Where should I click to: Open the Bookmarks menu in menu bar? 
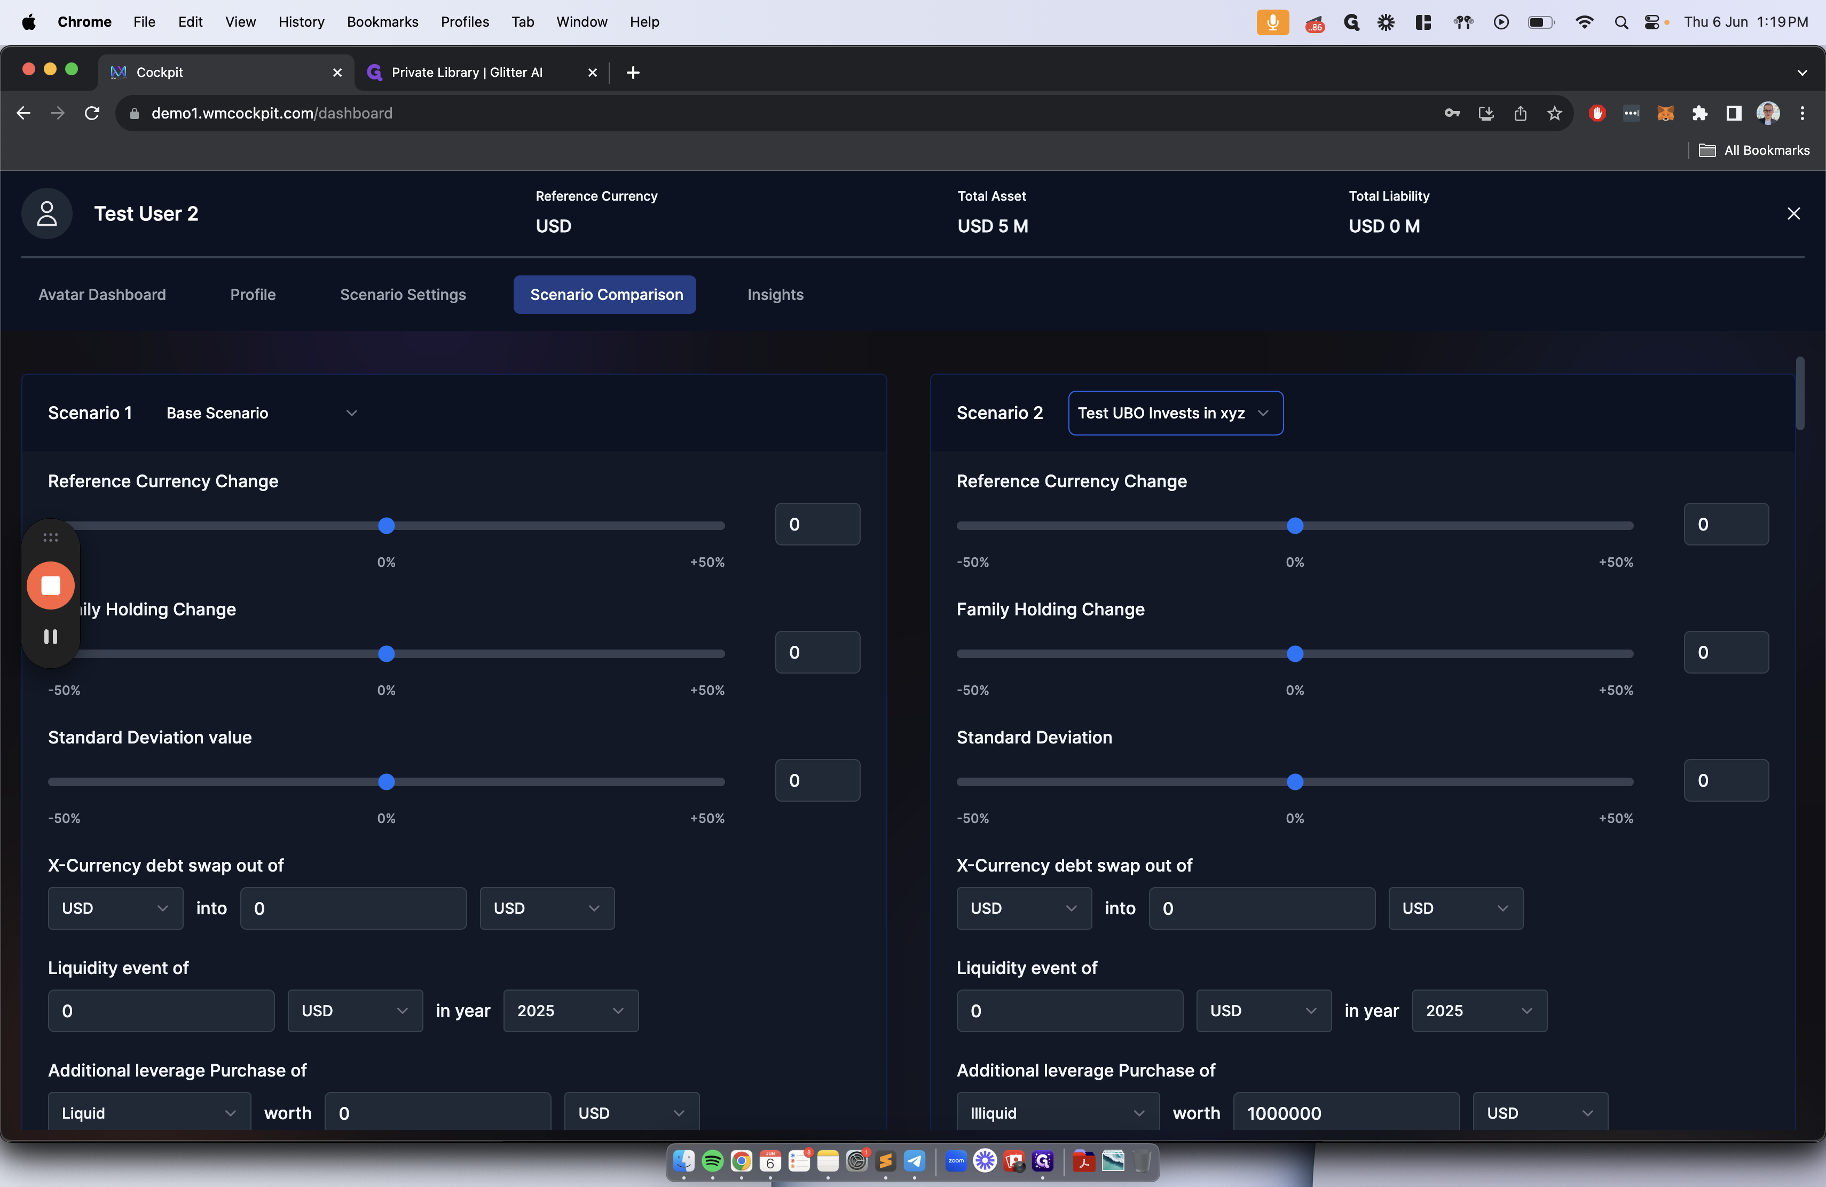(x=382, y=22)
